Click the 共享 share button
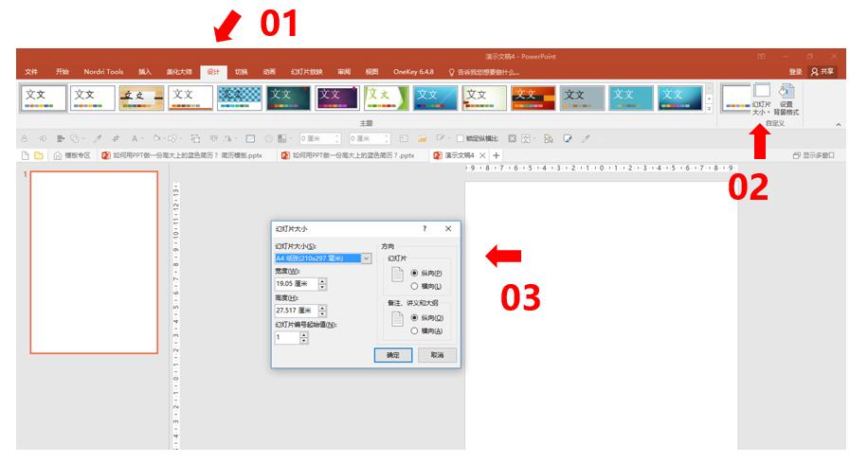Viewport: 868px width, 463px height. pyautogui.click(x=823, y=71)
